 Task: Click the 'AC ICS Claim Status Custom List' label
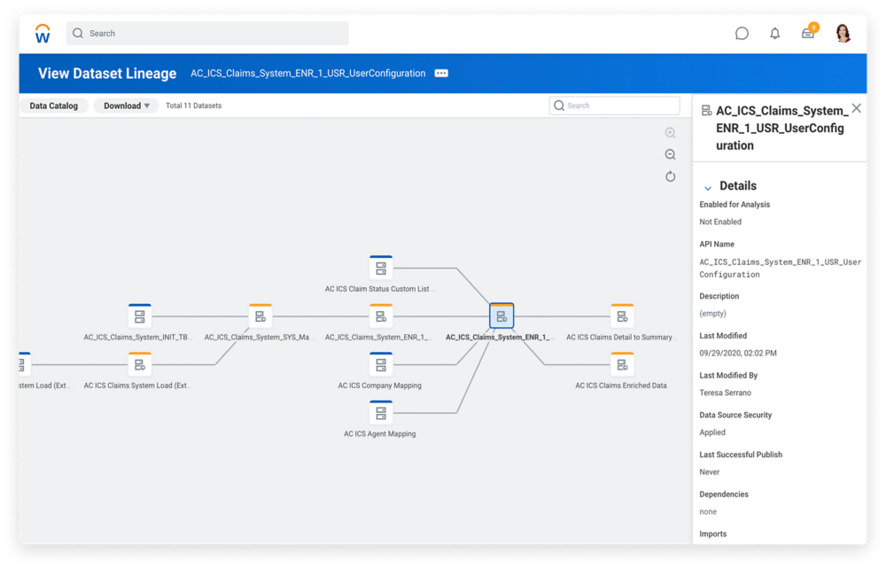[x=378, y=289]
